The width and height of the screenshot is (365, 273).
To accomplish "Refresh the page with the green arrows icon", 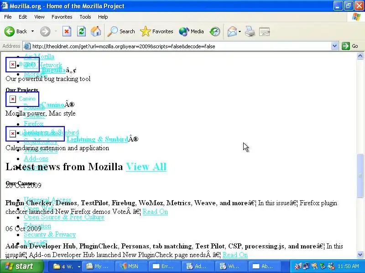I will pyautogui.click(x=81, y=31).
